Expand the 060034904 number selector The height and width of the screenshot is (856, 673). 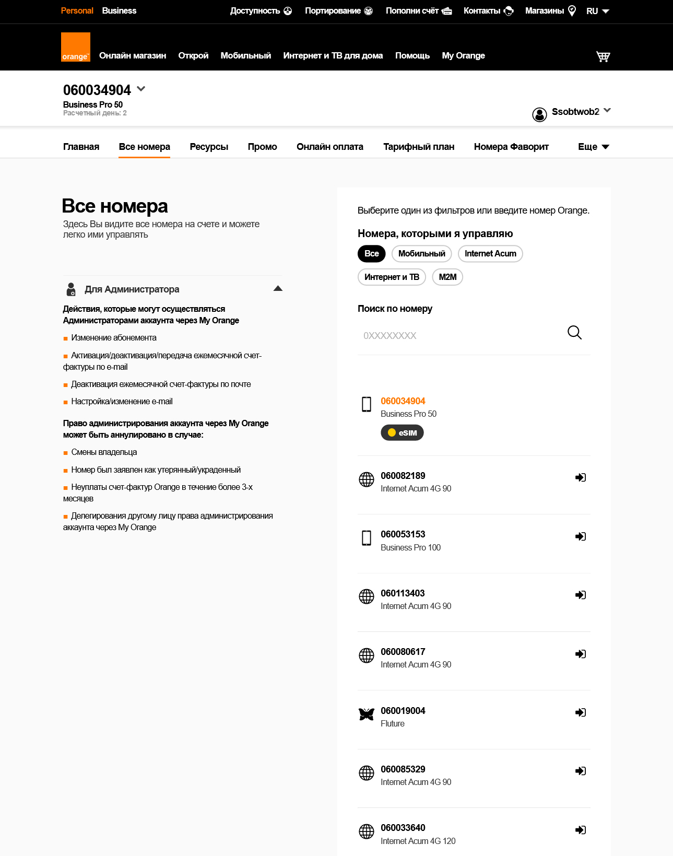click(141, 89)
